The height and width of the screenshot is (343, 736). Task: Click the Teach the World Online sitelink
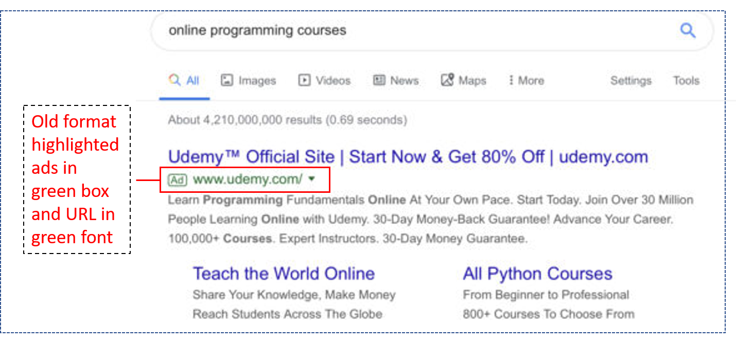284,273
